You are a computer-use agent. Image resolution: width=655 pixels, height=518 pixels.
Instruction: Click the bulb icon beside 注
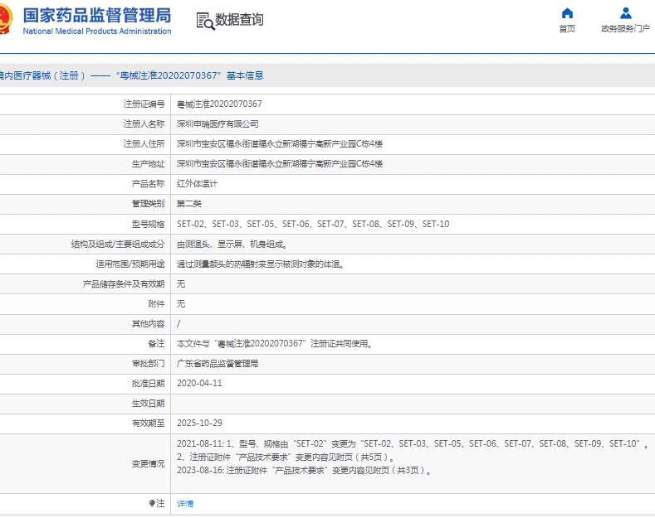point(152,503)
